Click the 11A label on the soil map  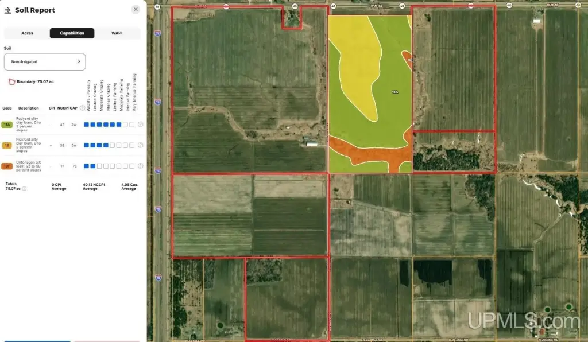[x=394, y=92]
